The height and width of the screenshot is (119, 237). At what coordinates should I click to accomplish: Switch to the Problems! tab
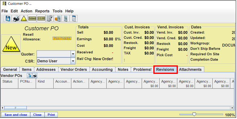click(143, 69)
